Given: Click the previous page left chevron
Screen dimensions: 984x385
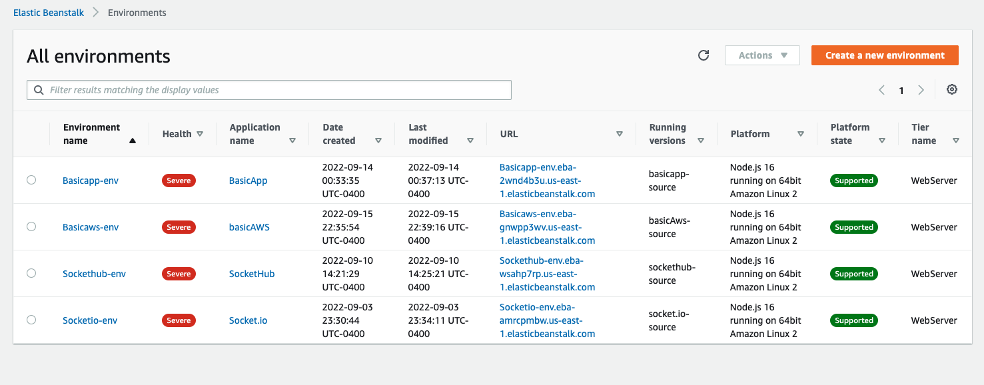Looking at the screenshot, I should [x=881, y=89].
